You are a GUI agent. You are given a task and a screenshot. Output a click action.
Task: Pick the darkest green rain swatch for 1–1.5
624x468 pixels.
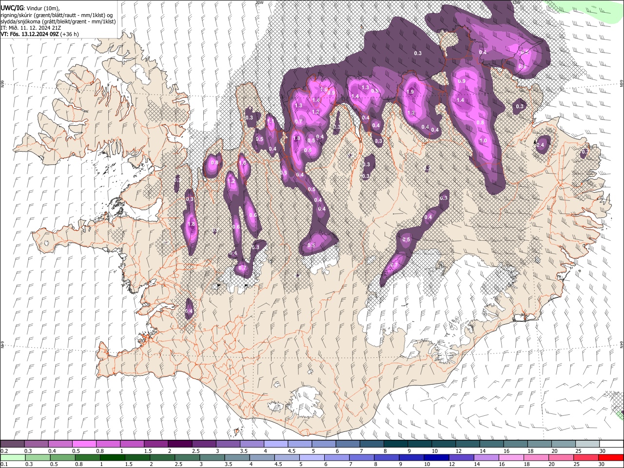pyautogui.click(x=112, y=457)
